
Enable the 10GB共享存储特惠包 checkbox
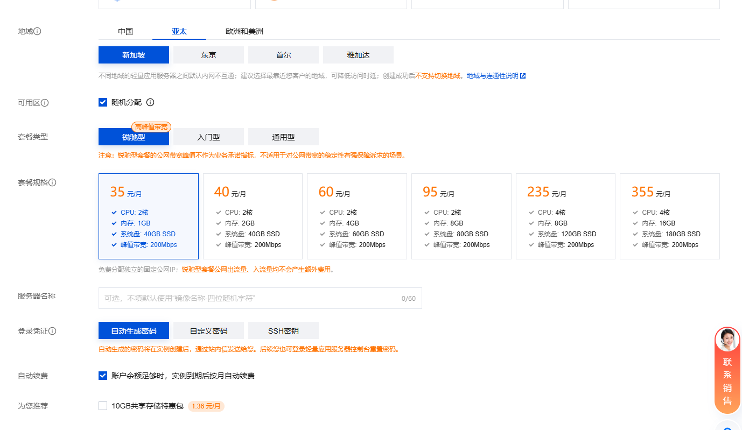click(x=102, y=406)
